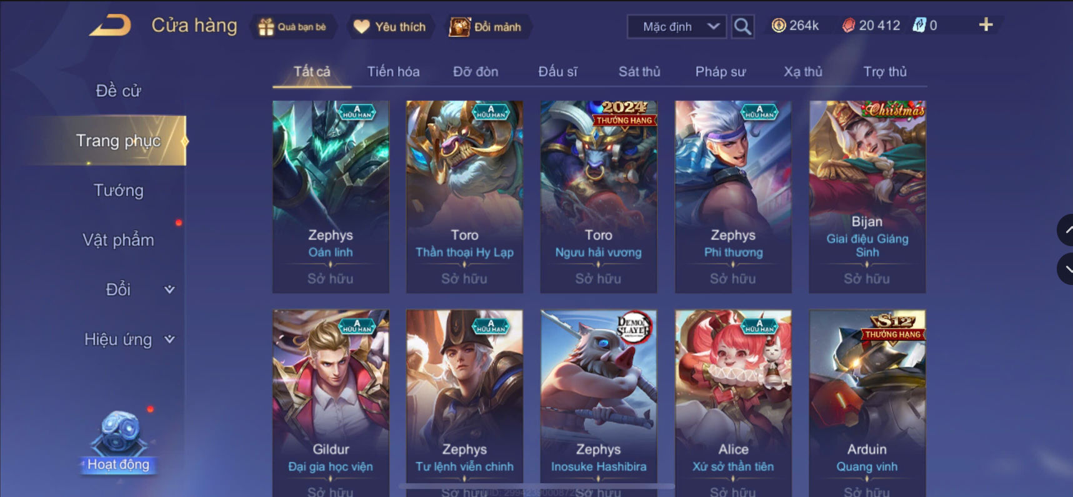Open the Vật phẩm section

(119, 240)
